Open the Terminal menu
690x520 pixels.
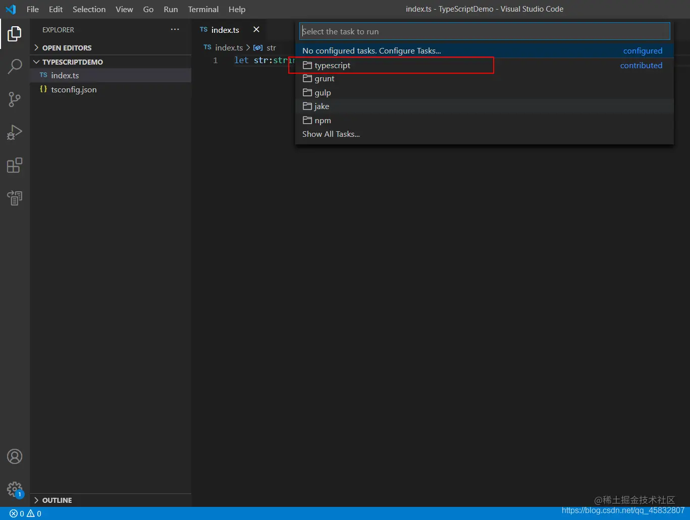click(x=203, y=9)
